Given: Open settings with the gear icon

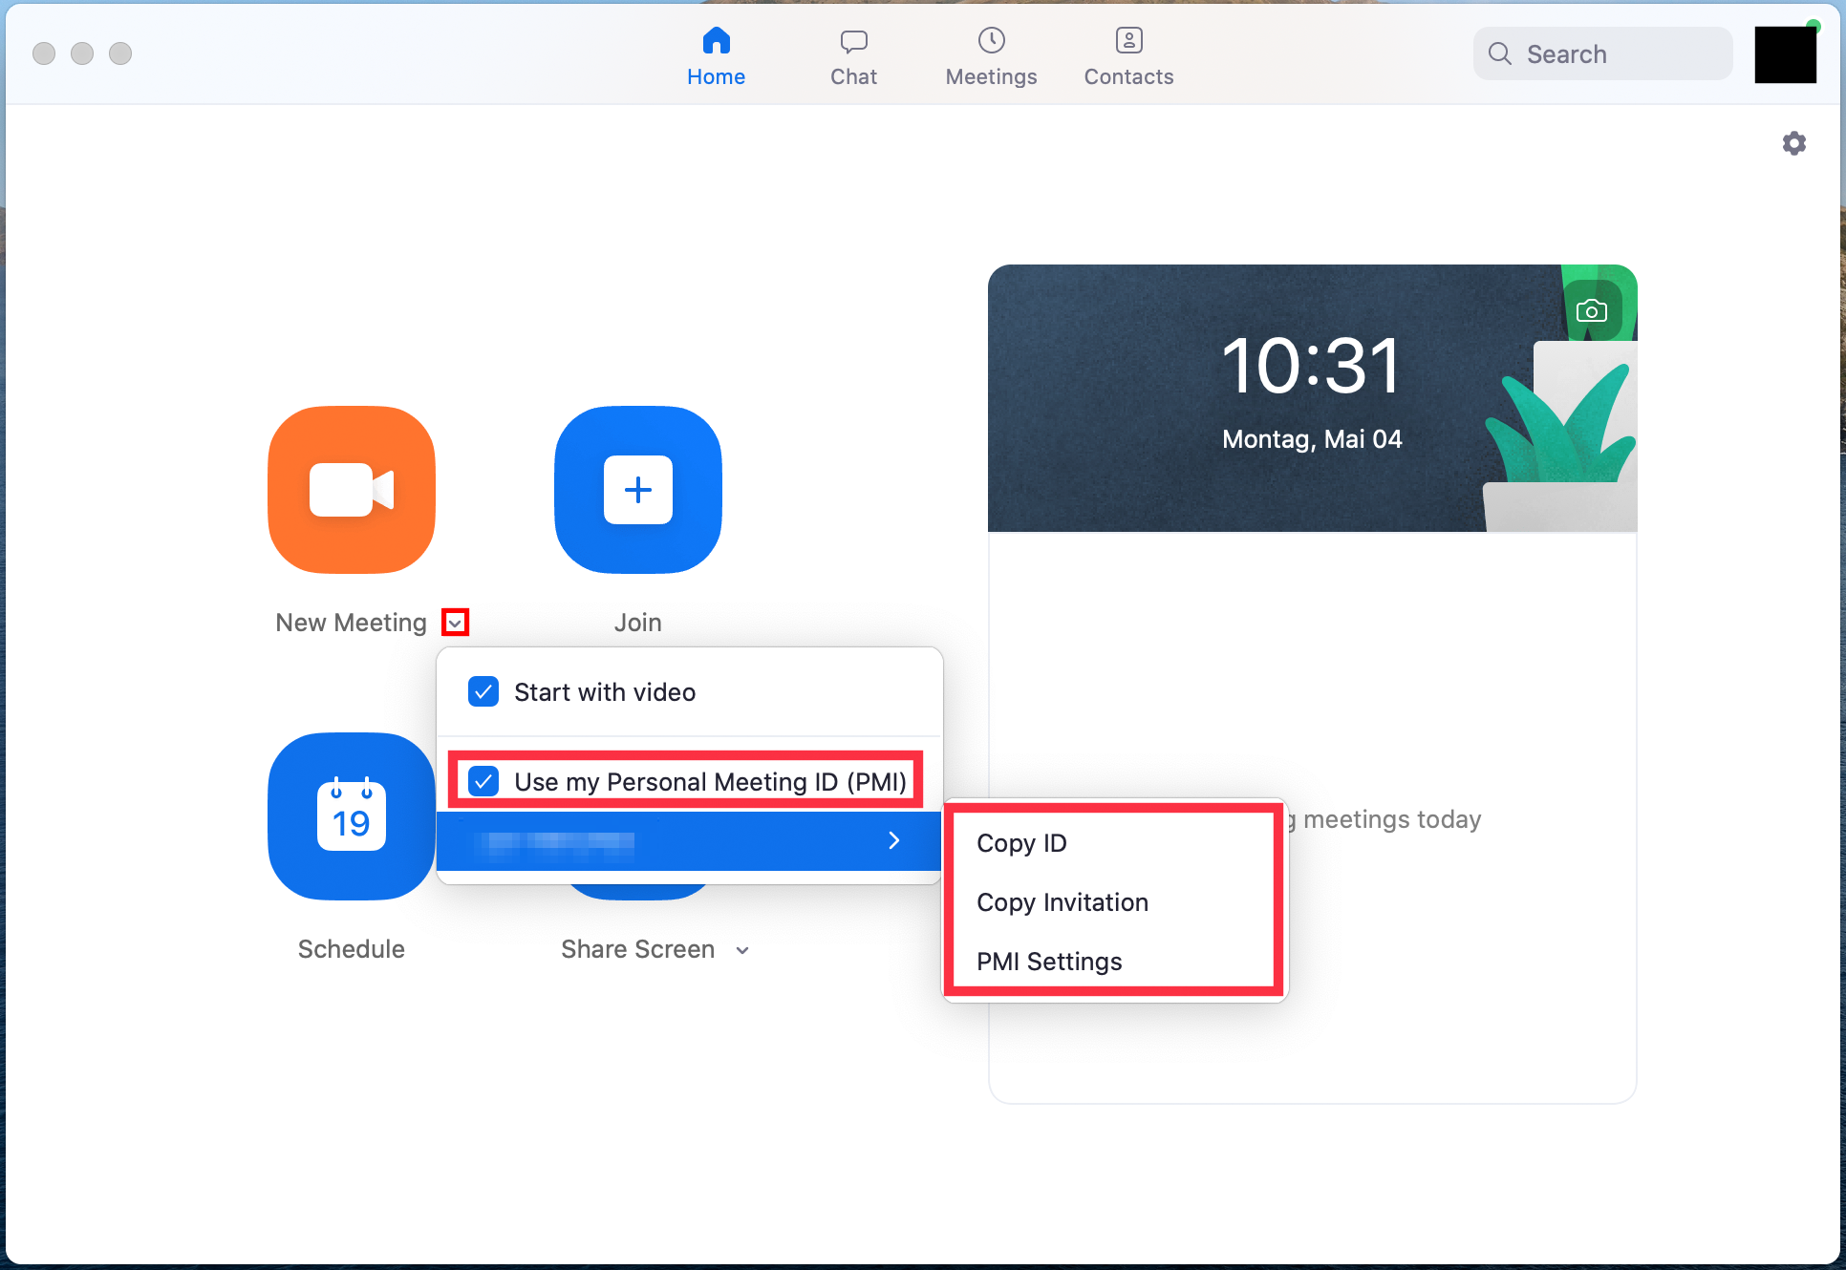Looking at the screenshot, I should click(x=1793, y=143).
